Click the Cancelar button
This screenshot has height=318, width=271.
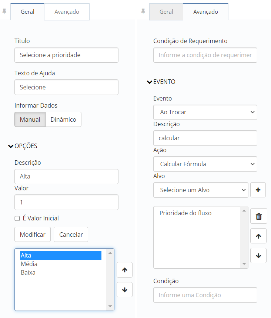pyautogui.click(x=71, y=235)
